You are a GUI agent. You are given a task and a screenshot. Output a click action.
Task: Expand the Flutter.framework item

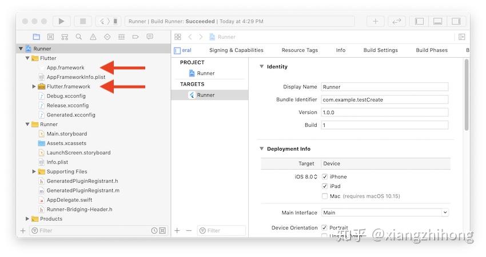coord(34,86)
